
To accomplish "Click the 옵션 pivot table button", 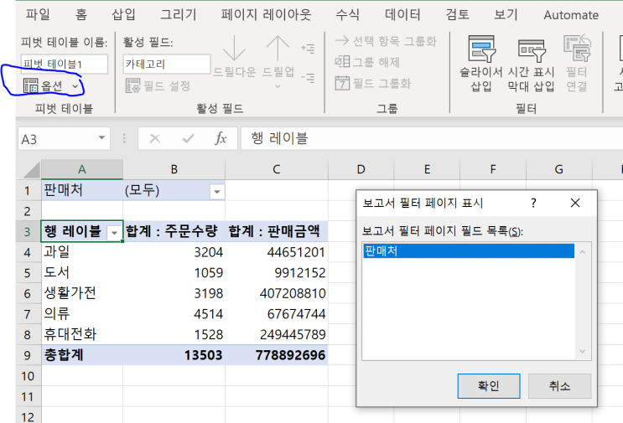I will 52,85.
